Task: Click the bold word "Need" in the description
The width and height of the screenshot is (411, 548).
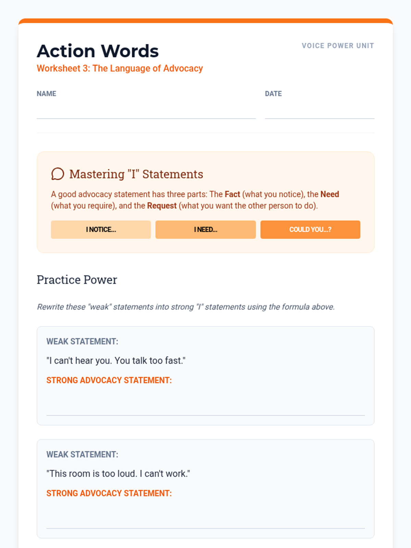Action: click(x=329, y=194)
